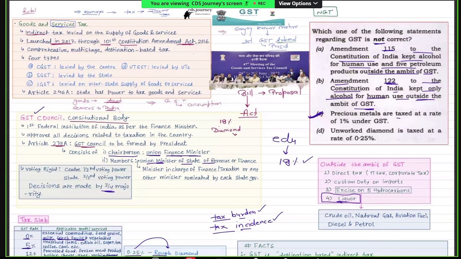Click the "four types" bullet
This screenshot has height=259, width=461.
(43, 58)
